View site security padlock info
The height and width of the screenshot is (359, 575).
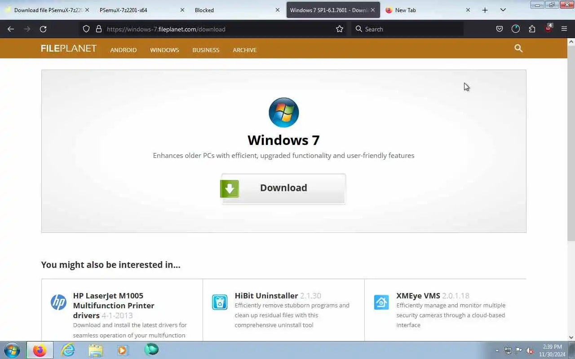[x=99, y=29]
